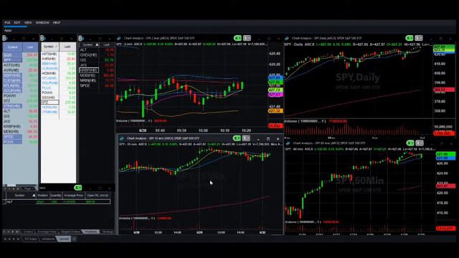Click the Apps launcher label

tap(8, 30)
